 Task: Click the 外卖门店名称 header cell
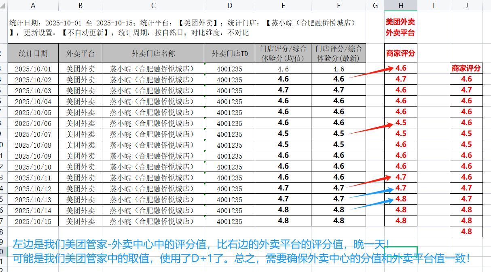(153, 53)
